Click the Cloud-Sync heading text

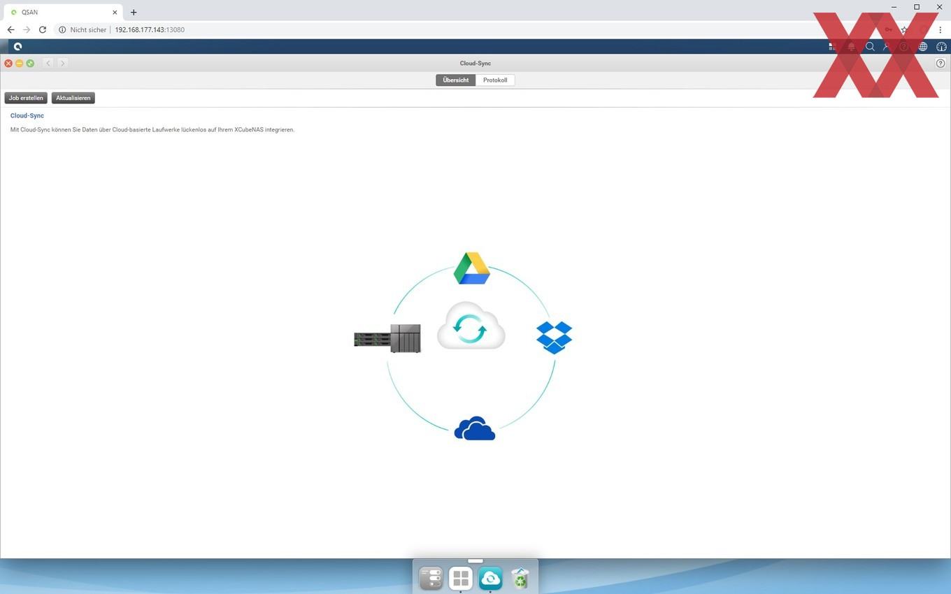[x=27, y=116]
